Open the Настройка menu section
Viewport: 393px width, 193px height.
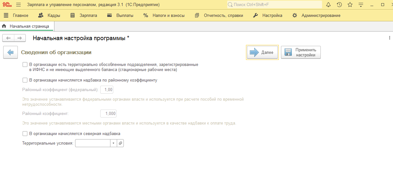click(x=272, y=15)
